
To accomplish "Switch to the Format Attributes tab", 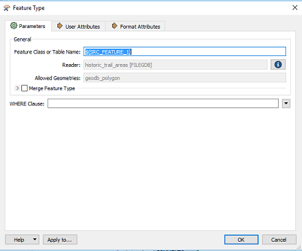I will 136,27.
